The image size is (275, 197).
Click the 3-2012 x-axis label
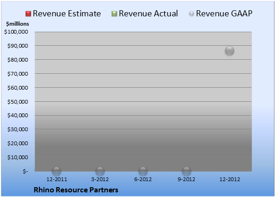click(x=100, y=179)
